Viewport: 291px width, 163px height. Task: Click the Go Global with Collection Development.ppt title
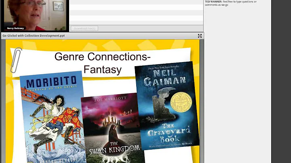pos(34,36)
